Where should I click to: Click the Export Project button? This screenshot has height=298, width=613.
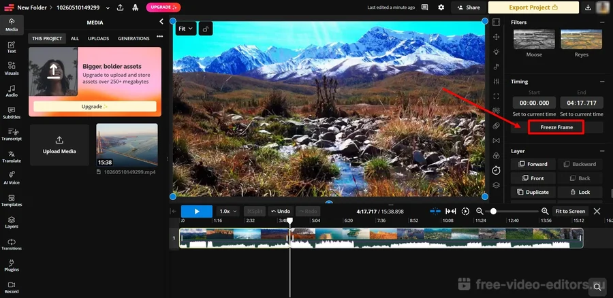[533, 7]
